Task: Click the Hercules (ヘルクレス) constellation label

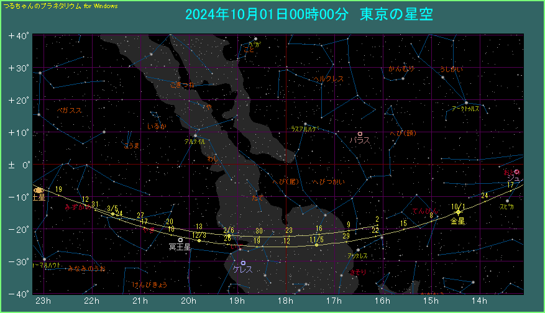Action: point(328,79)
